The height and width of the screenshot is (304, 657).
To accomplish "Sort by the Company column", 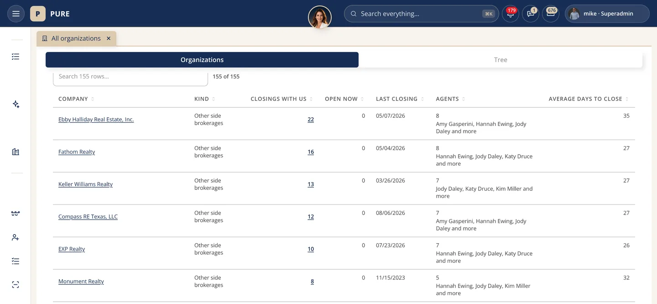I will click(x=76, y=99).
